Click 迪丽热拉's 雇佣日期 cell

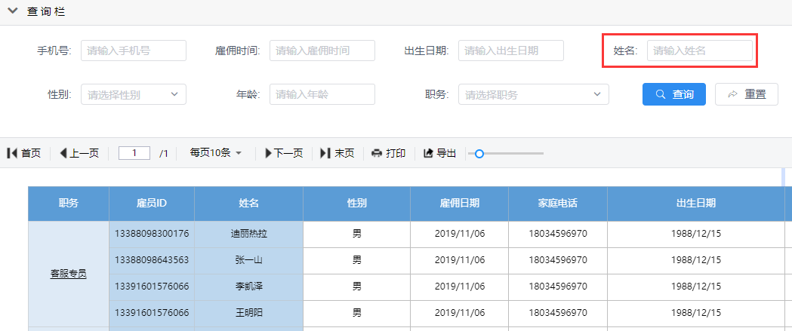pyautogui.click(x=460, y=234)
